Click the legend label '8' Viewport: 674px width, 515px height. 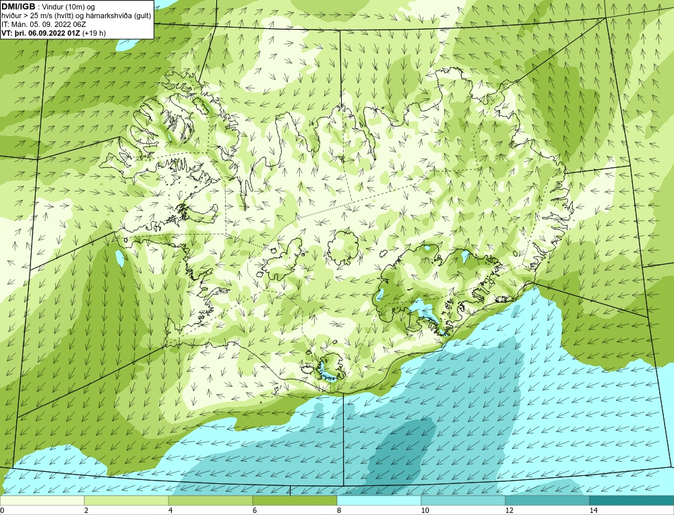[339, 510]
